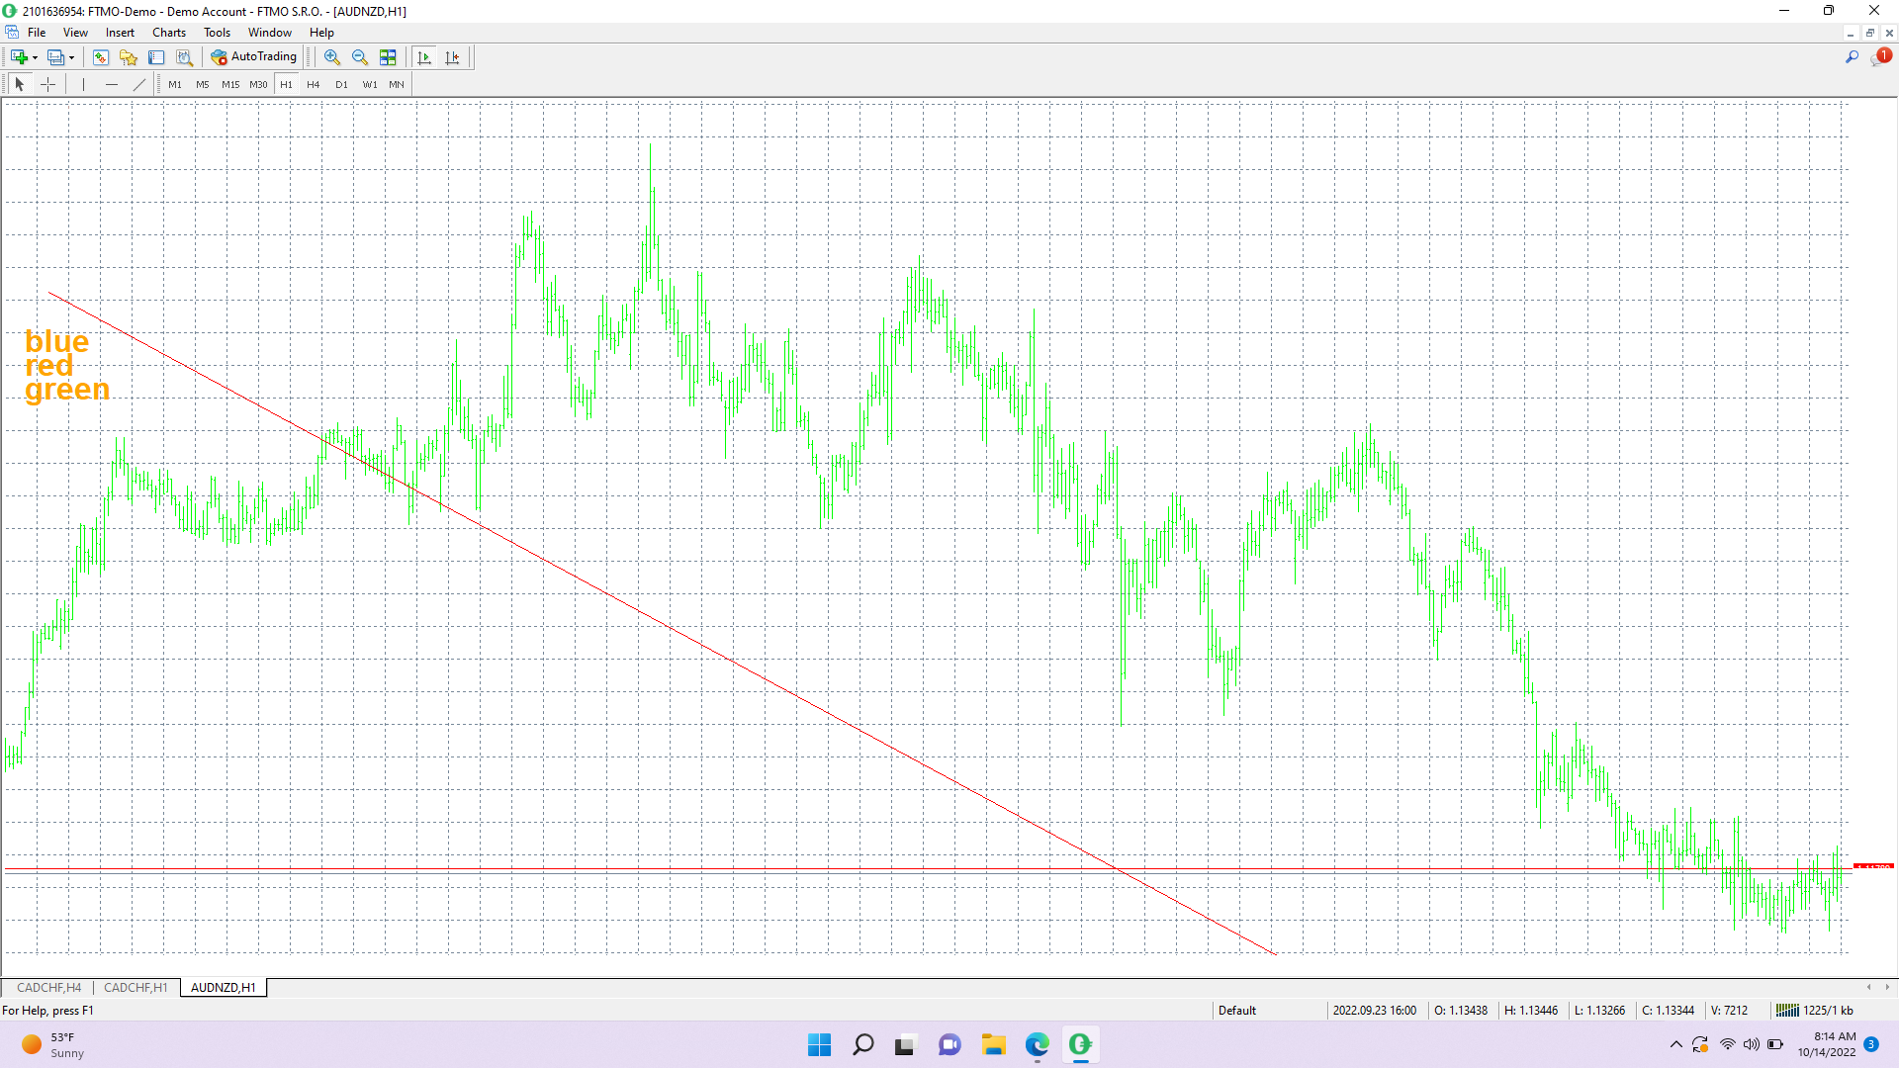Screen dimensions: 1899x1068
Task: Switch to the CADCHF,H4 chart tab
Action: (49, 987)
